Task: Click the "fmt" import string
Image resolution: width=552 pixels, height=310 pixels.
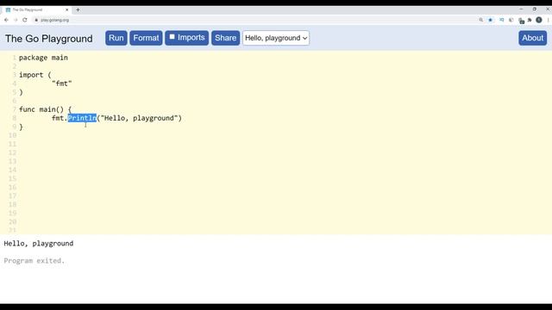Action: (x=62, y=84)
